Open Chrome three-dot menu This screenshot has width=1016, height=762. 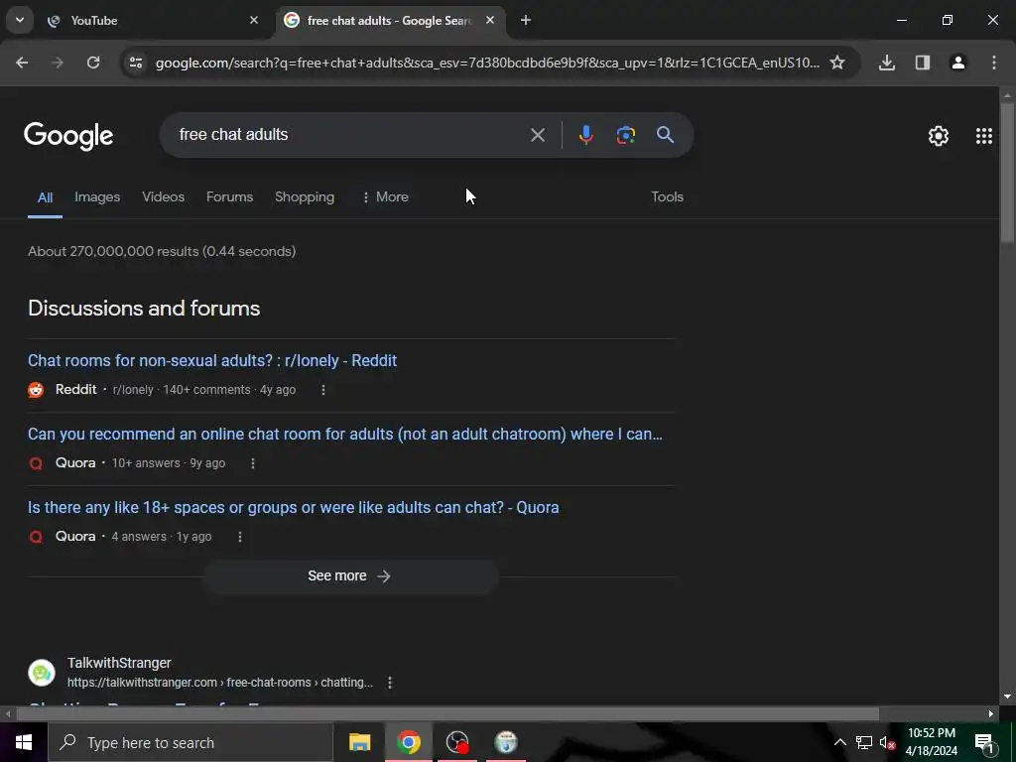994,63
